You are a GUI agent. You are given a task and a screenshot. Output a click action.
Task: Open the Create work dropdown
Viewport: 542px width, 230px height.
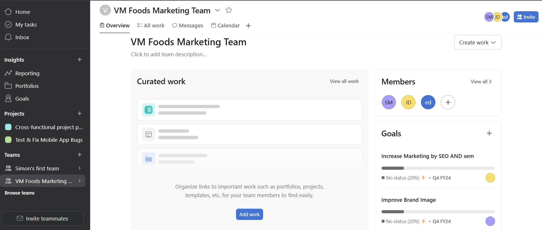tap(478, 42)
